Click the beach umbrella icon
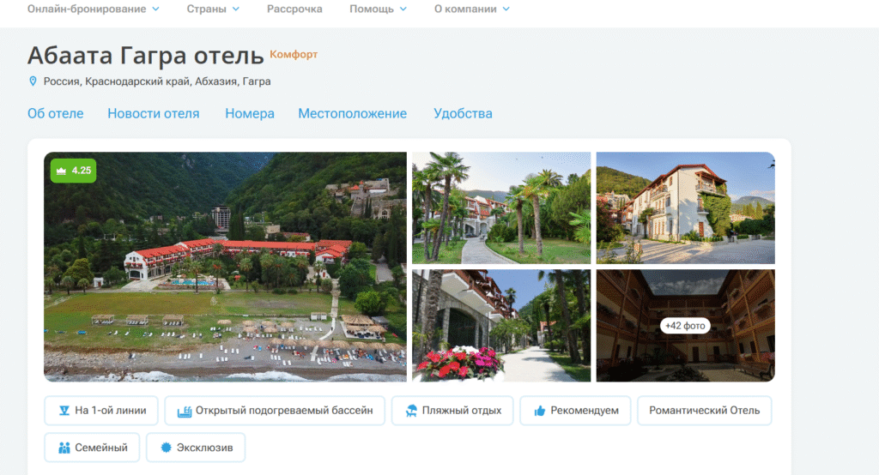Viewport: 879px width, 475px height. point(411,411)
